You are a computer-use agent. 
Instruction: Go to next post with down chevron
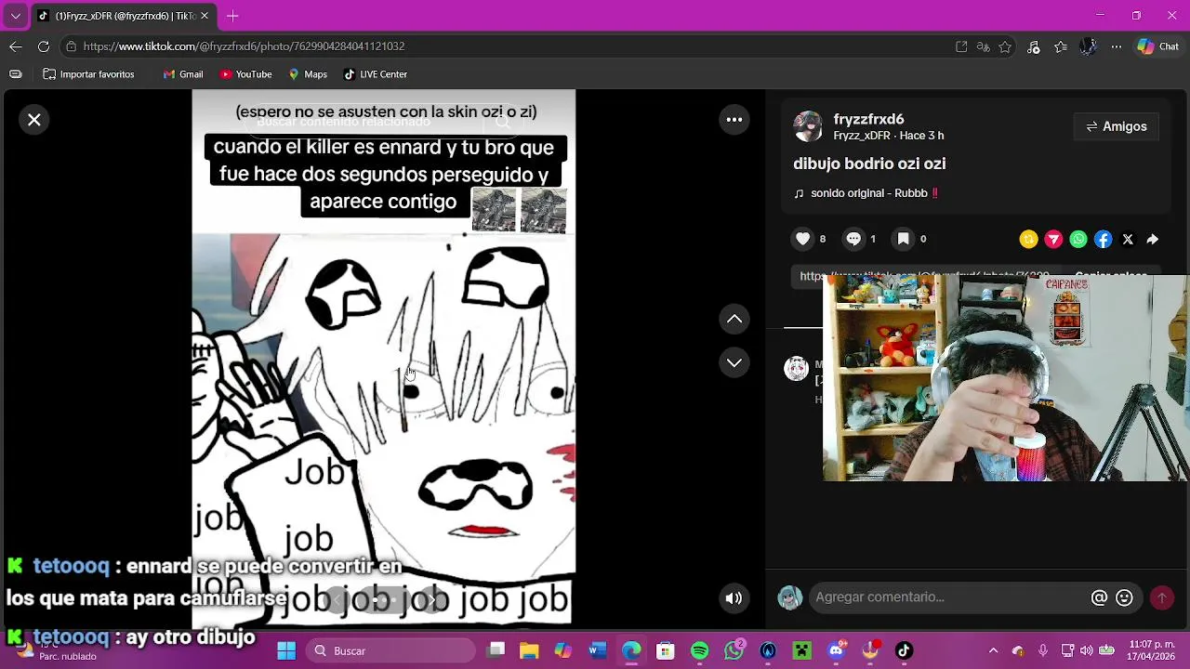coord(734,362)
